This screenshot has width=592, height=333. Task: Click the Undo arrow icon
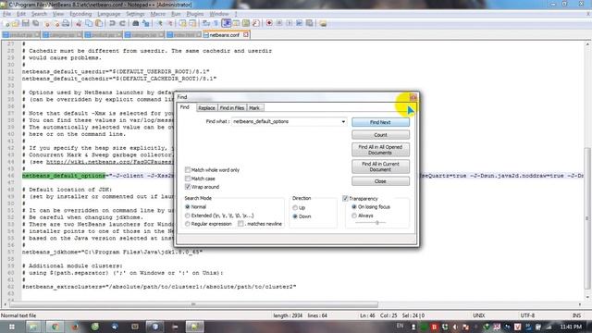[x=112, y=23]
